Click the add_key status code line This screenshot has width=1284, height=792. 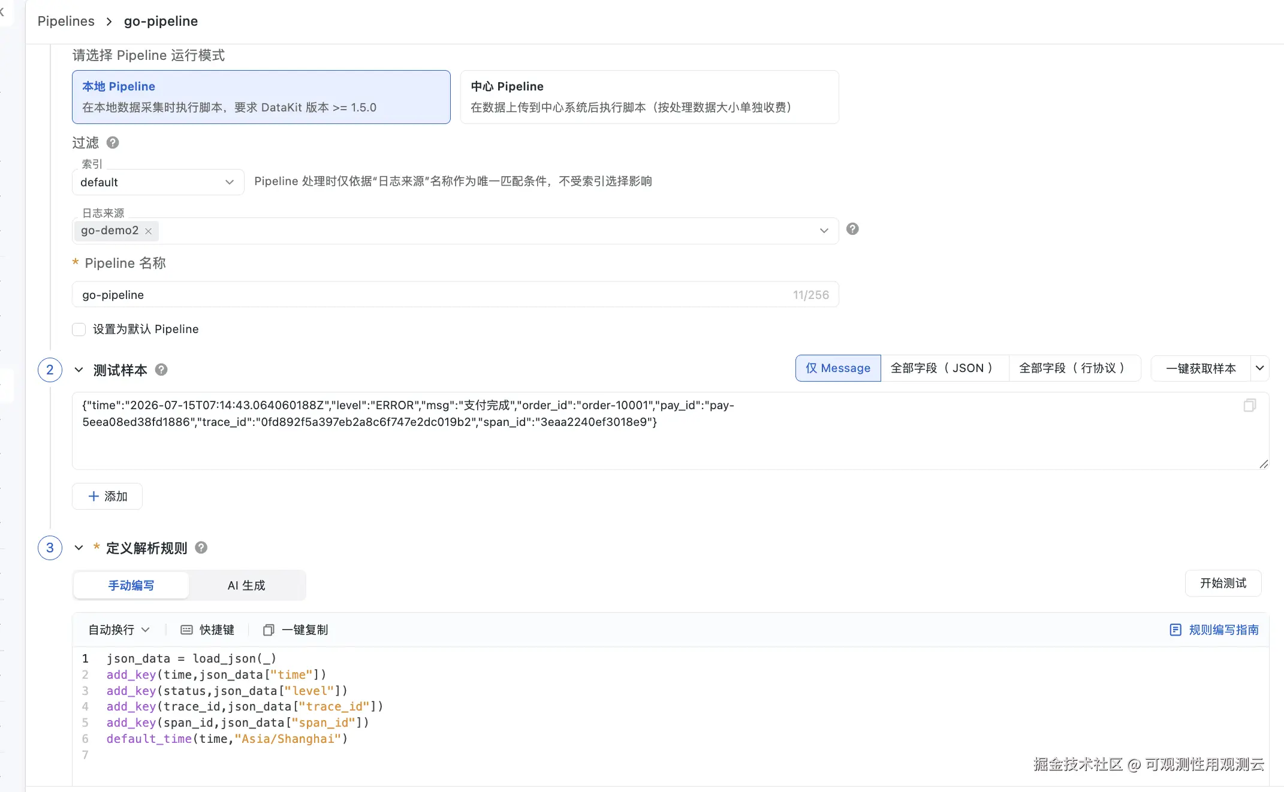click(x=227, y=691)
